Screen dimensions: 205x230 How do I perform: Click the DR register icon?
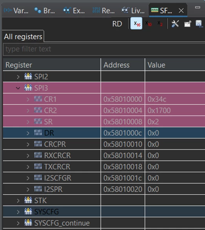click(38, 133)
